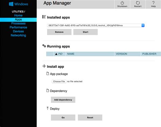Image resolution: width=161 pixels, height=127 pixels.
Task: Click the 'UTILITIES /' breadcrumb label
Action: [18, 12]
